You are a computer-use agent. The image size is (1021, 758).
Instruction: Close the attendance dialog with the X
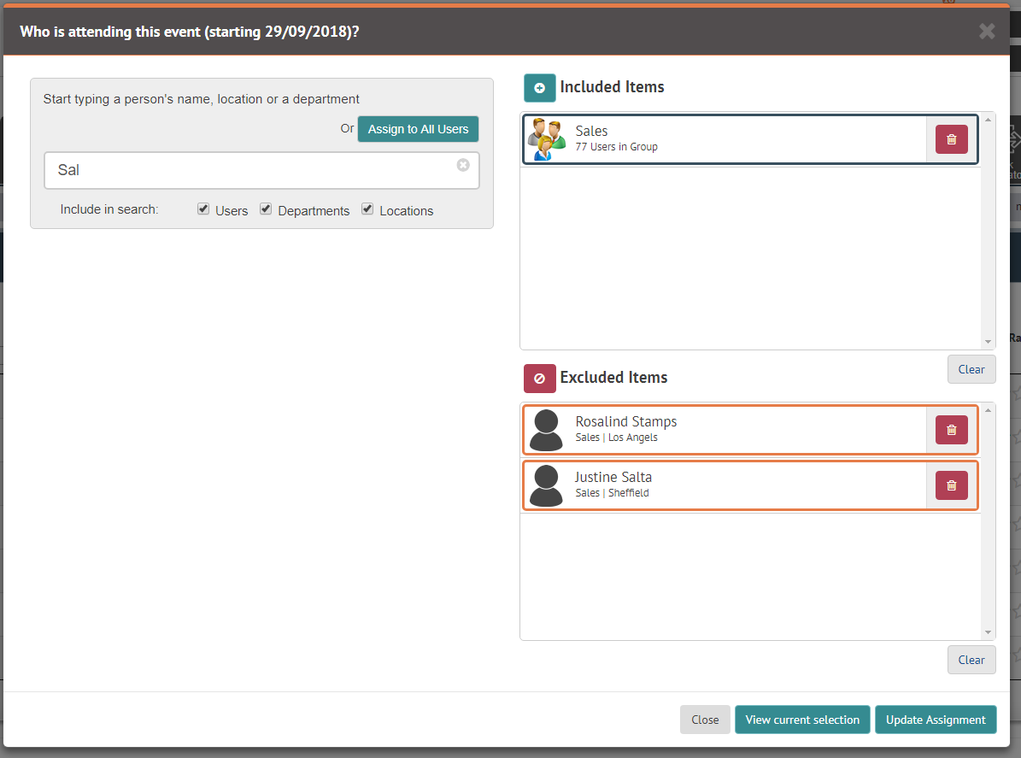[987, 32]
